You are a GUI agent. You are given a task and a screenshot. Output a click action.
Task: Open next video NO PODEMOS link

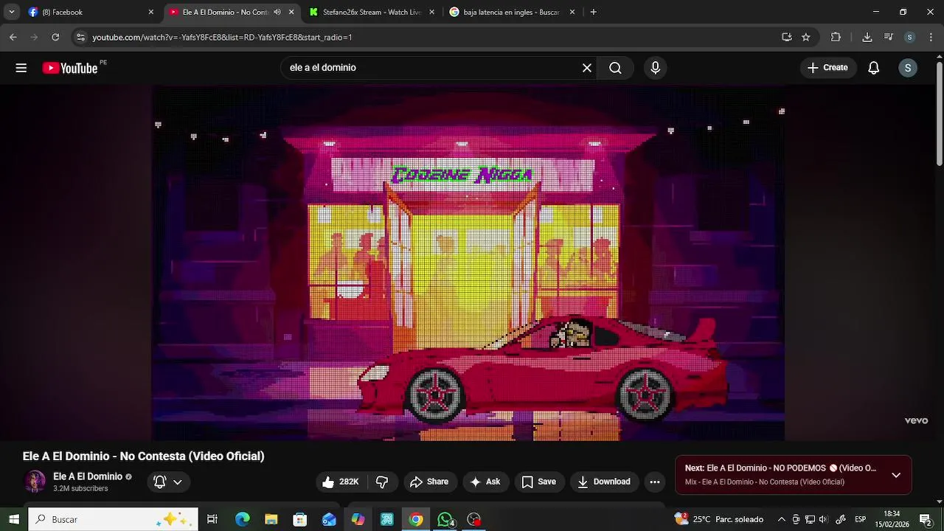pos(780,468)
